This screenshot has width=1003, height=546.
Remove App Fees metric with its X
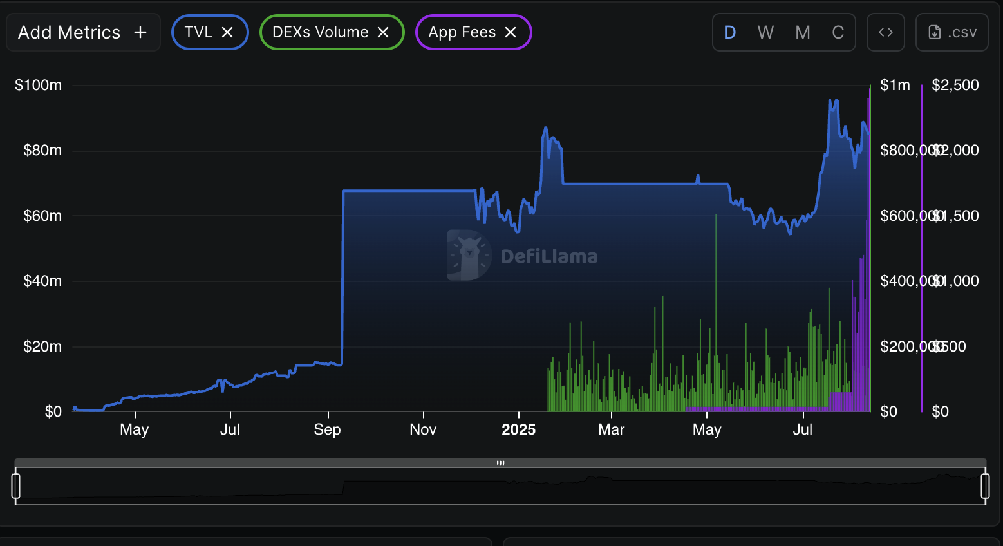tap(511, 32)
